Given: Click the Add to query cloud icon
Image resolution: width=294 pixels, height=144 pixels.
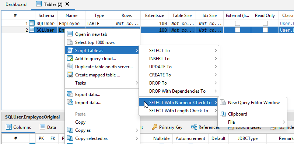Looking at the screenshot, I should click(70, 58).
